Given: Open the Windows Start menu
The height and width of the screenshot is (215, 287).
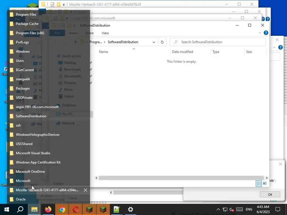Looking at the screenshot, I should pos(7,209).
